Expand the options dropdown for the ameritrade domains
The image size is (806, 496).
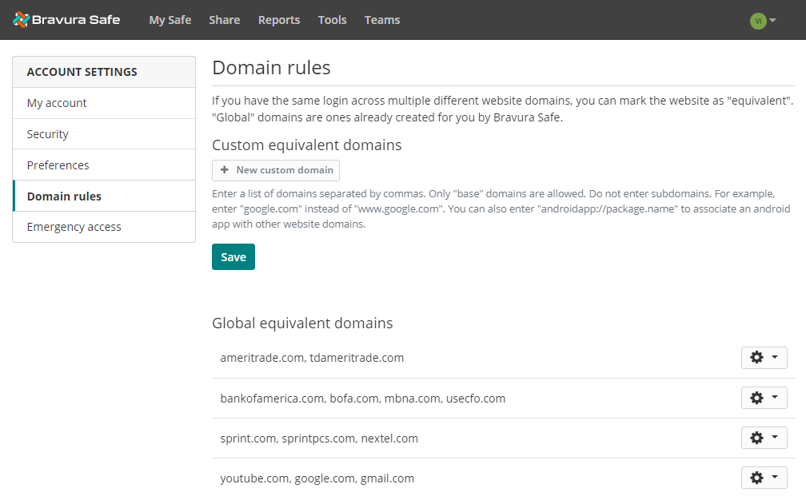coord(771,357)
